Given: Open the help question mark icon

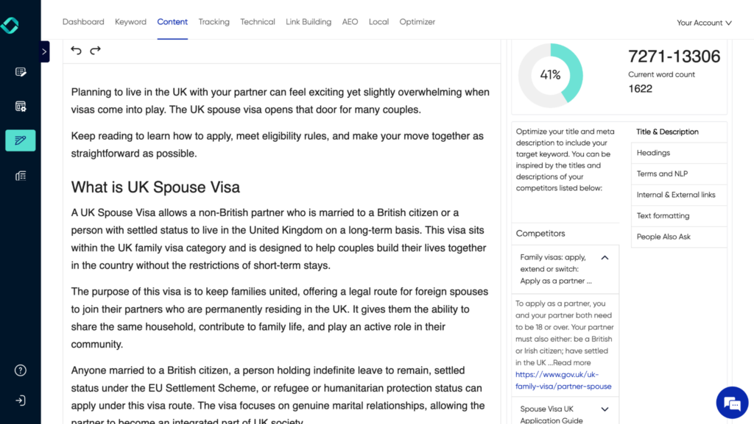Looking at the screenshot, I should click(x=20, y=370).
